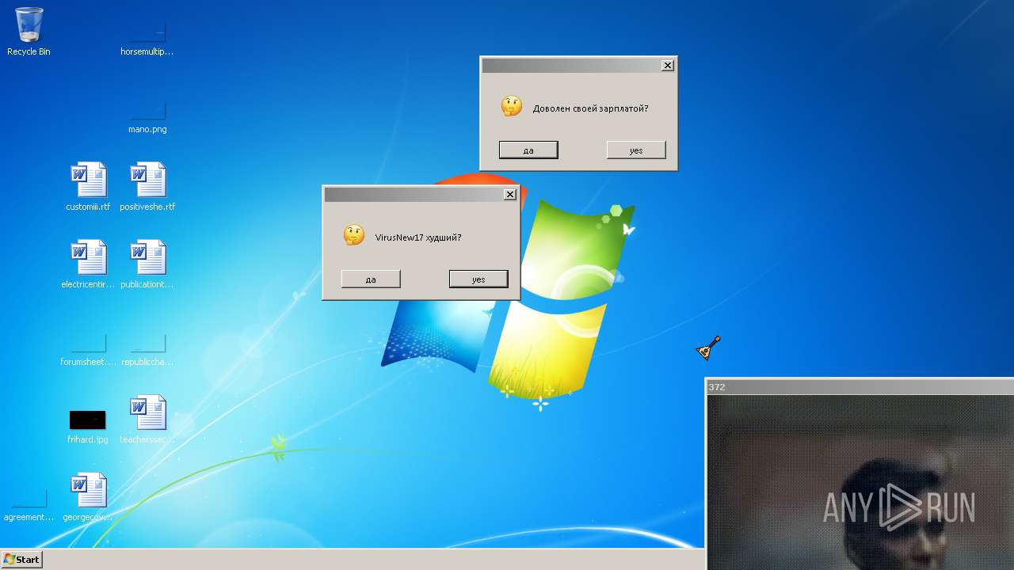Screen dimensions: 1014x570
Task: Click 'yes' in the зарплатой dialog
Action: (636, 150)
